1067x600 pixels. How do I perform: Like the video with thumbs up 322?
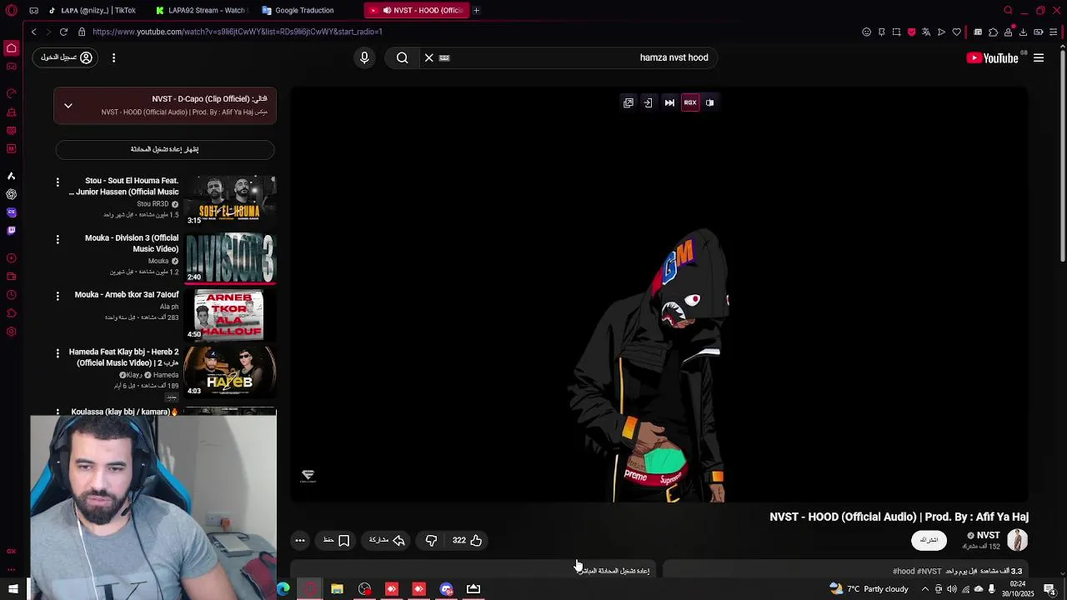468,540
